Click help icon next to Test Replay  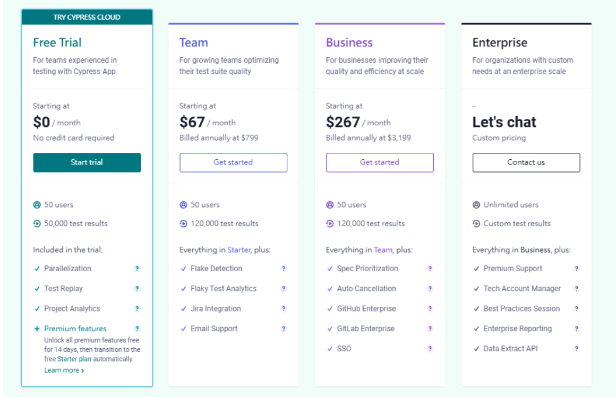pos(137,289)
